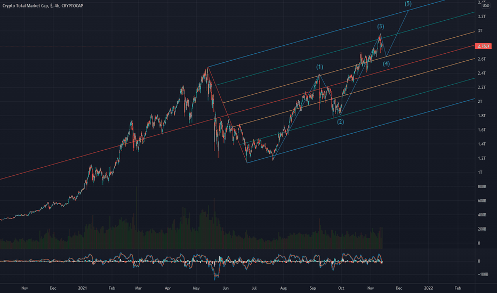Click the 1.4T price axis label
The image size is (497, 293).
pyautogui.click(x=482, y=144)
